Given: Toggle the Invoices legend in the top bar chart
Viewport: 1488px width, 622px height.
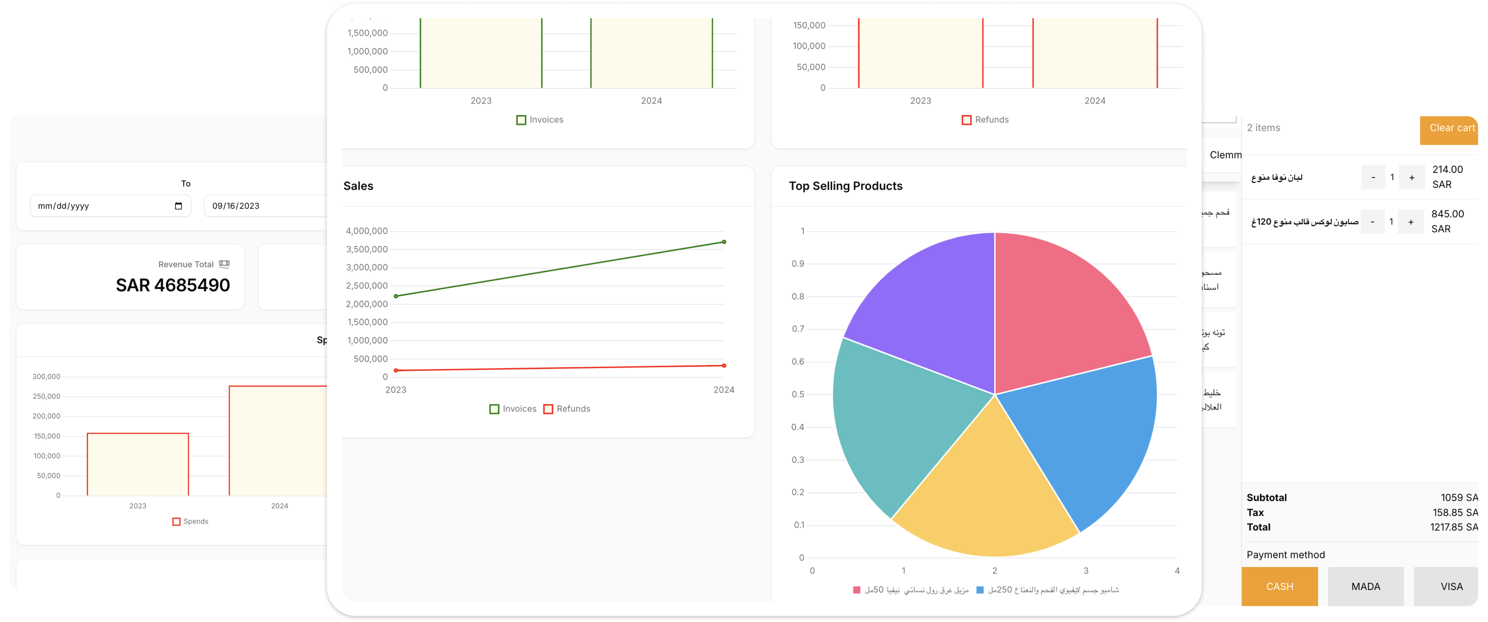Looking at the screenshot, I should [540, 120].
